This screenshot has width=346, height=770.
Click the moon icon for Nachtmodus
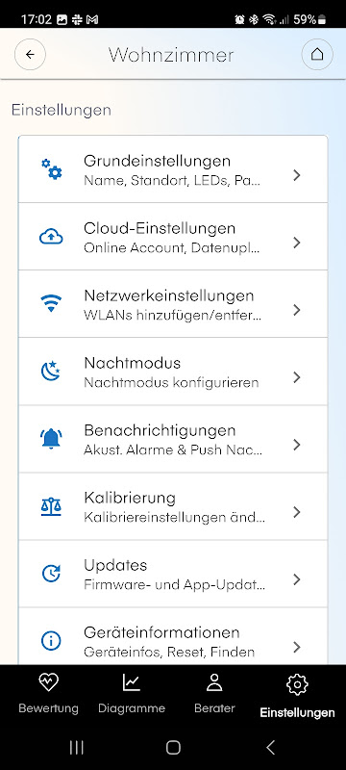pos(51,372)
